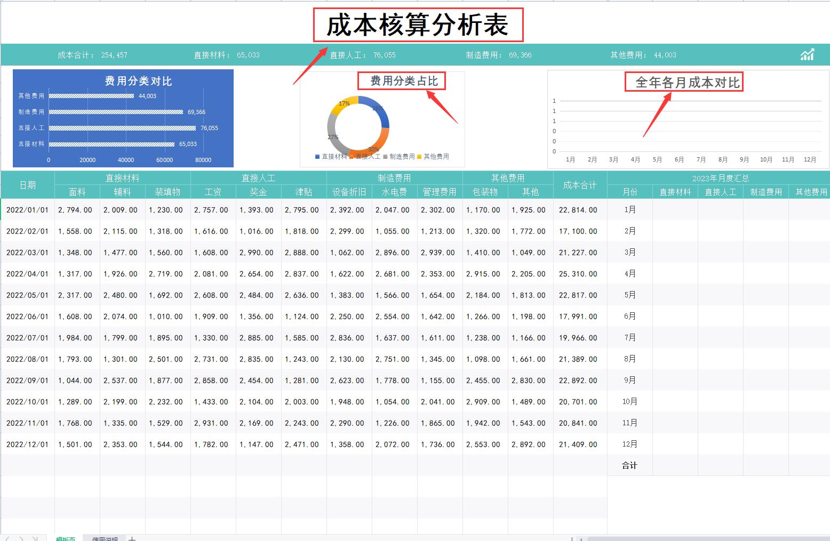Select the cell showing 22,814.00
Screen dimensions: 830x541
579,209
